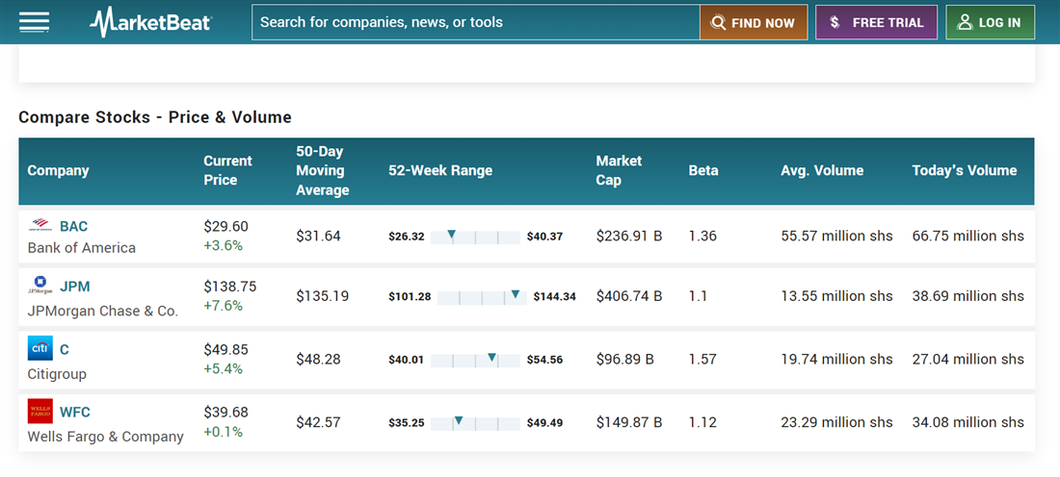Click the BAC 52-week range marker

(x=451, y=235)
